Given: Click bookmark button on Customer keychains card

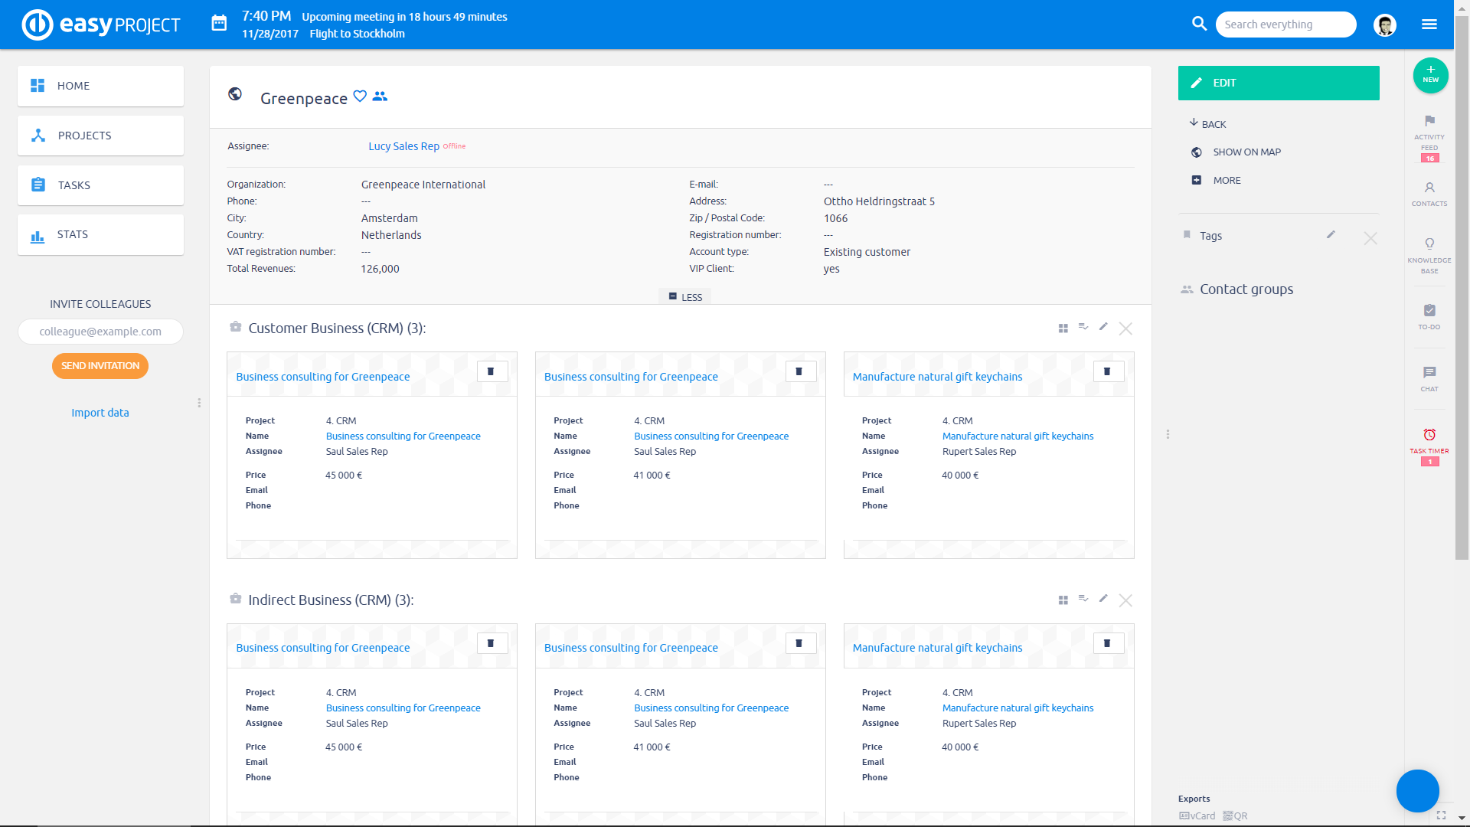Looking at the screenshot, I should point(1108,371).
